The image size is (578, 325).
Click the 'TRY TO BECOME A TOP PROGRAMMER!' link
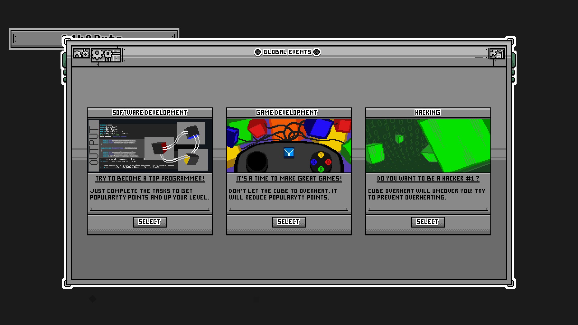coord(150,178)
